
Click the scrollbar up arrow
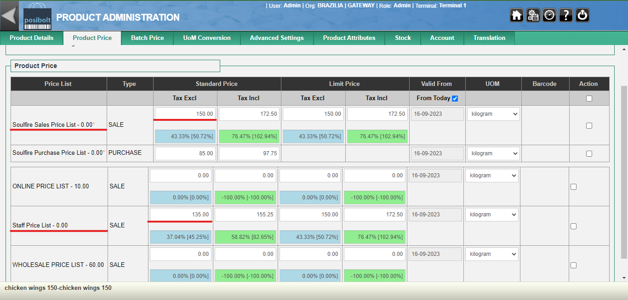(624, 49)
